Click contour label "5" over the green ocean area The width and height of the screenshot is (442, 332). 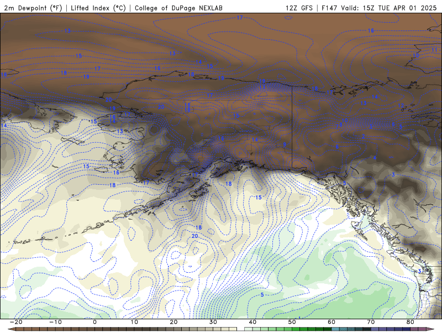[262, 294]
